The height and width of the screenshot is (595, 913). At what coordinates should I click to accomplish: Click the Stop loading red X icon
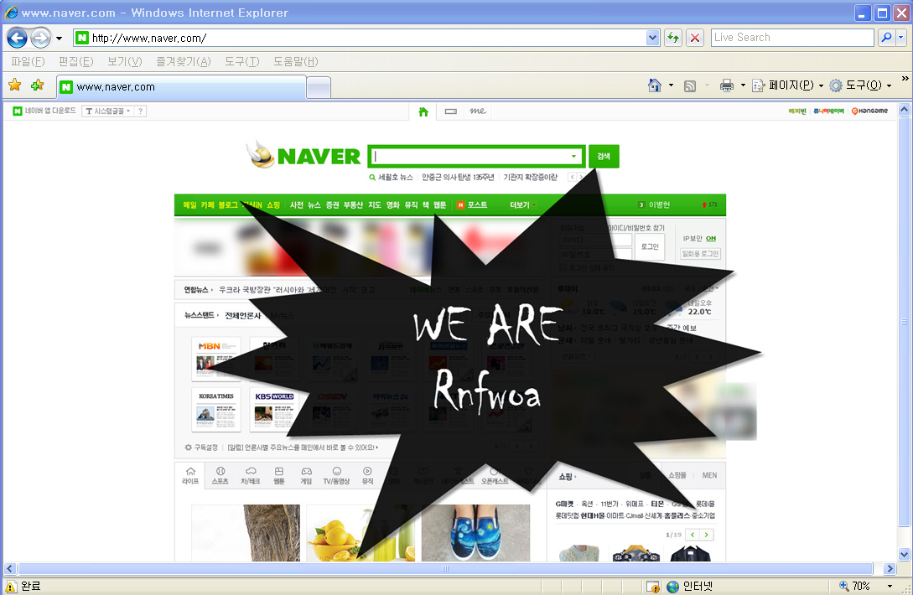coord(695,39)
